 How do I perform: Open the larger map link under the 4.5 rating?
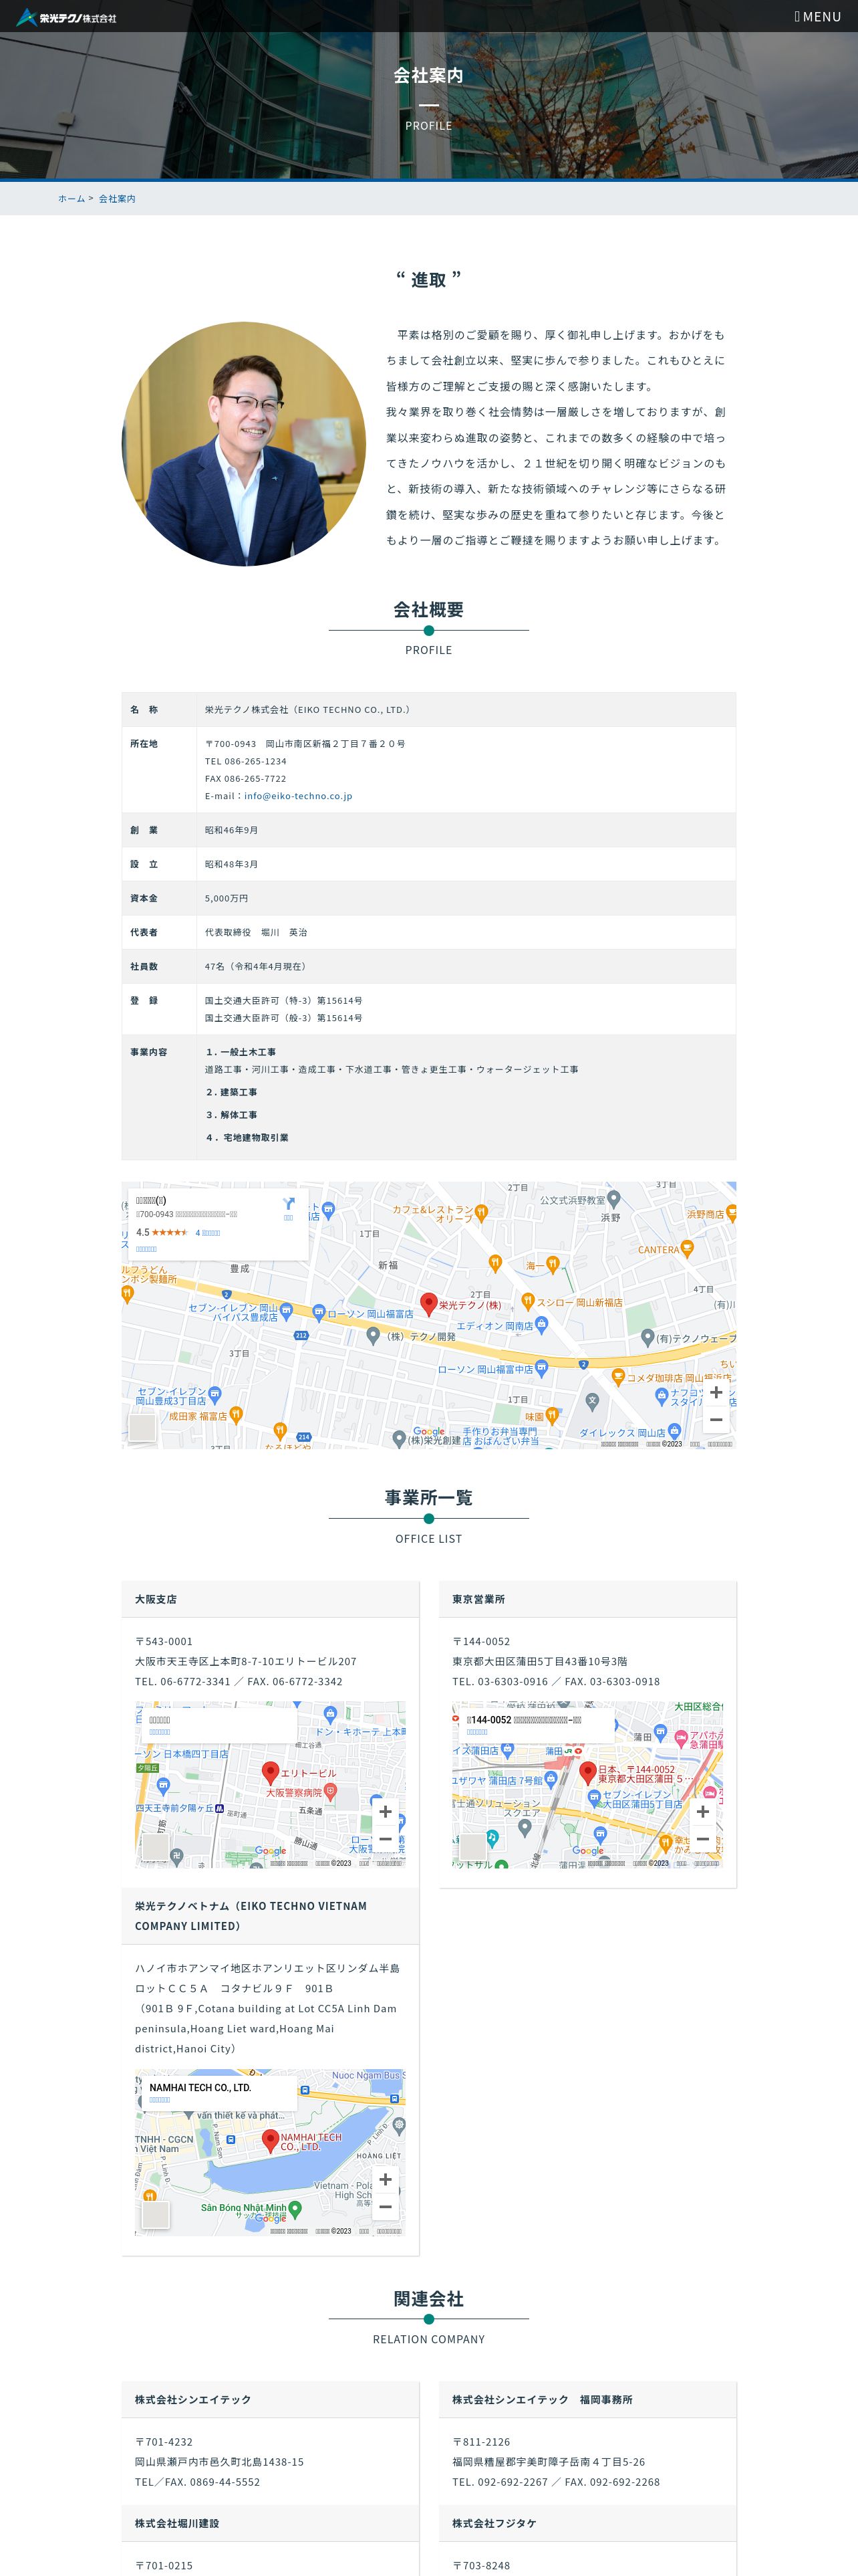[x=146, y=1249]
